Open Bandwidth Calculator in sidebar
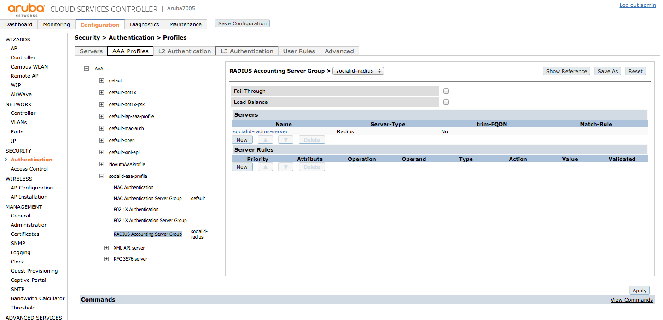Viewport: 663px width, 320px height. tap(38, 298)
